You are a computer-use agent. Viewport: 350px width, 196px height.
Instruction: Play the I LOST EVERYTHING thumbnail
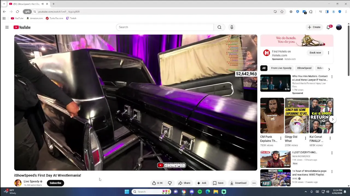275,159
